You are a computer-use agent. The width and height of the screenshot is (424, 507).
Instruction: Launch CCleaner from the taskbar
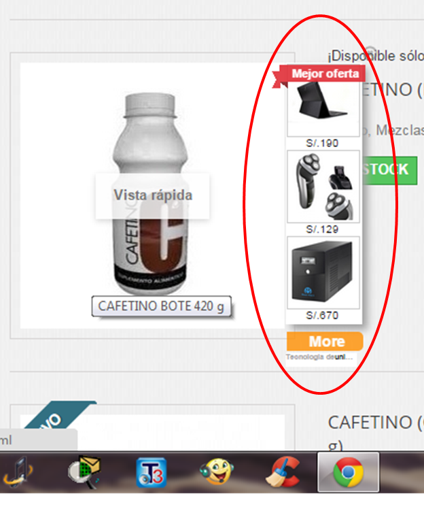tap(283, 472)
